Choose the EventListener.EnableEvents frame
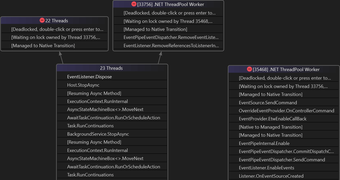The width and height of the screenshot is (340, 180). 266,168
